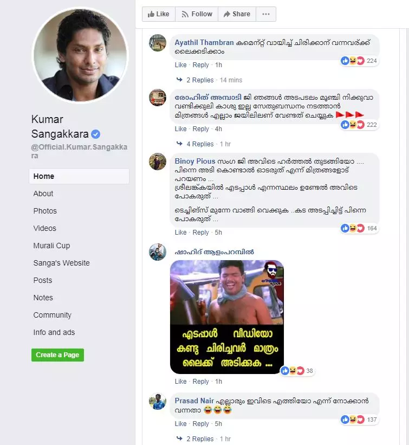Open Ayathil Thambran's profile avatar
Image resolution: width=409 pixels, height=445 pixels.
click(158, 43)
